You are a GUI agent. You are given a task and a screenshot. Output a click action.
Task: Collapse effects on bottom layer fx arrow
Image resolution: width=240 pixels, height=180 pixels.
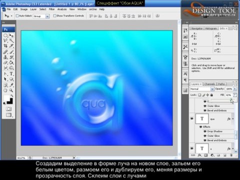click(233, 148)
